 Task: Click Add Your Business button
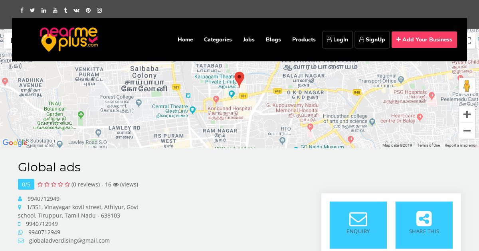424,39
